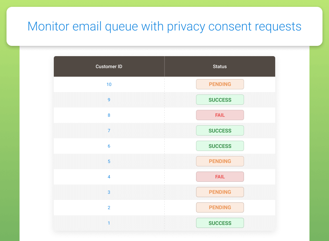This screenshot has height=241, width=329.
Task: Click the SUCCESS badge for customer 7
Action: (220, 130)
